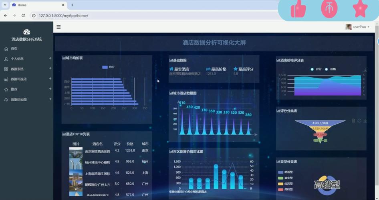Viewport: 379px width, 200px height.
Task: Toggle the 均价 legend in 城市均价表
Action: (108, 67)
